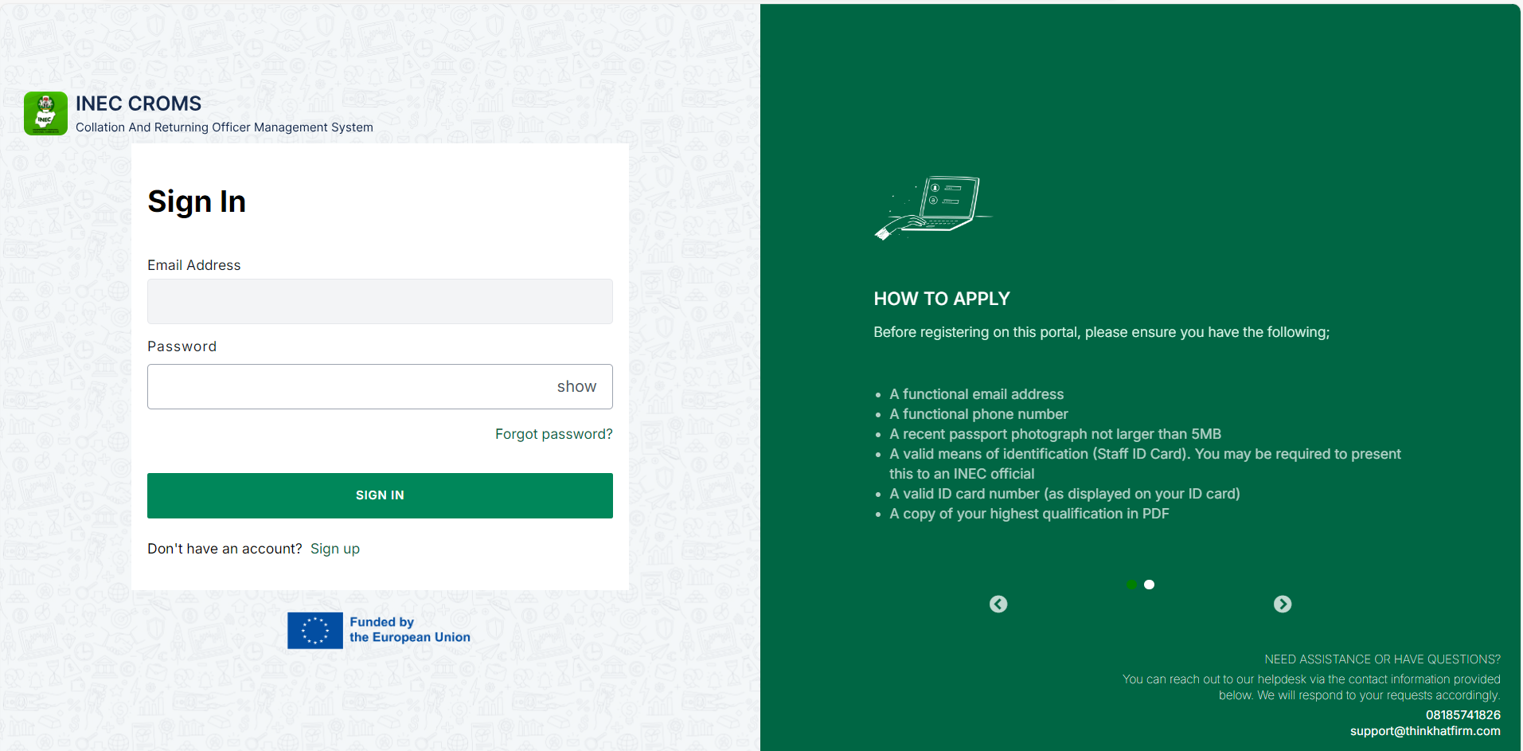Click the helpdesk phone number 08185741826
This screenshot has height=751, width=1523.
click(1463, 715)
